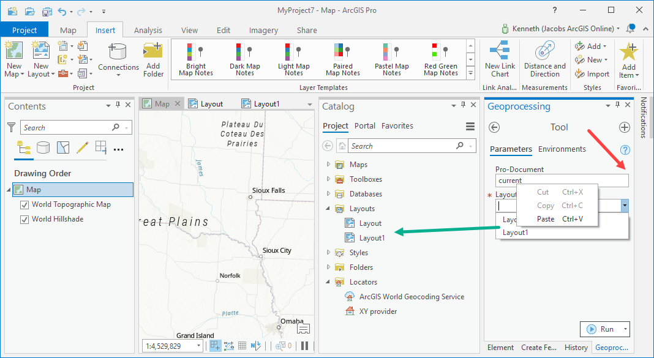Choose Paste from the context menu
Image resolution: width=654 pixels, height=358 pixels.
545,218
